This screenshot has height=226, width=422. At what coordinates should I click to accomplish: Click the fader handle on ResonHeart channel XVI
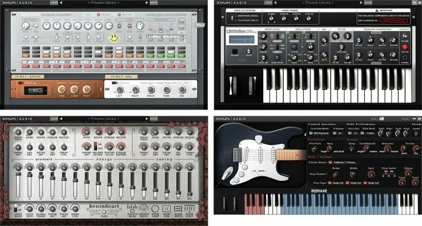(x=189, y=194)
